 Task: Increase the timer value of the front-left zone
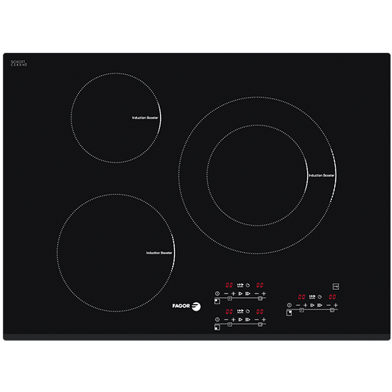click(263, 319)
